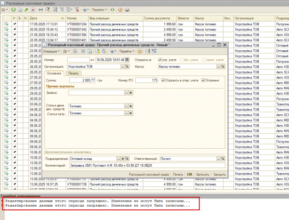
Task: Open help from the list window toolbar
Action: point(120,10)
